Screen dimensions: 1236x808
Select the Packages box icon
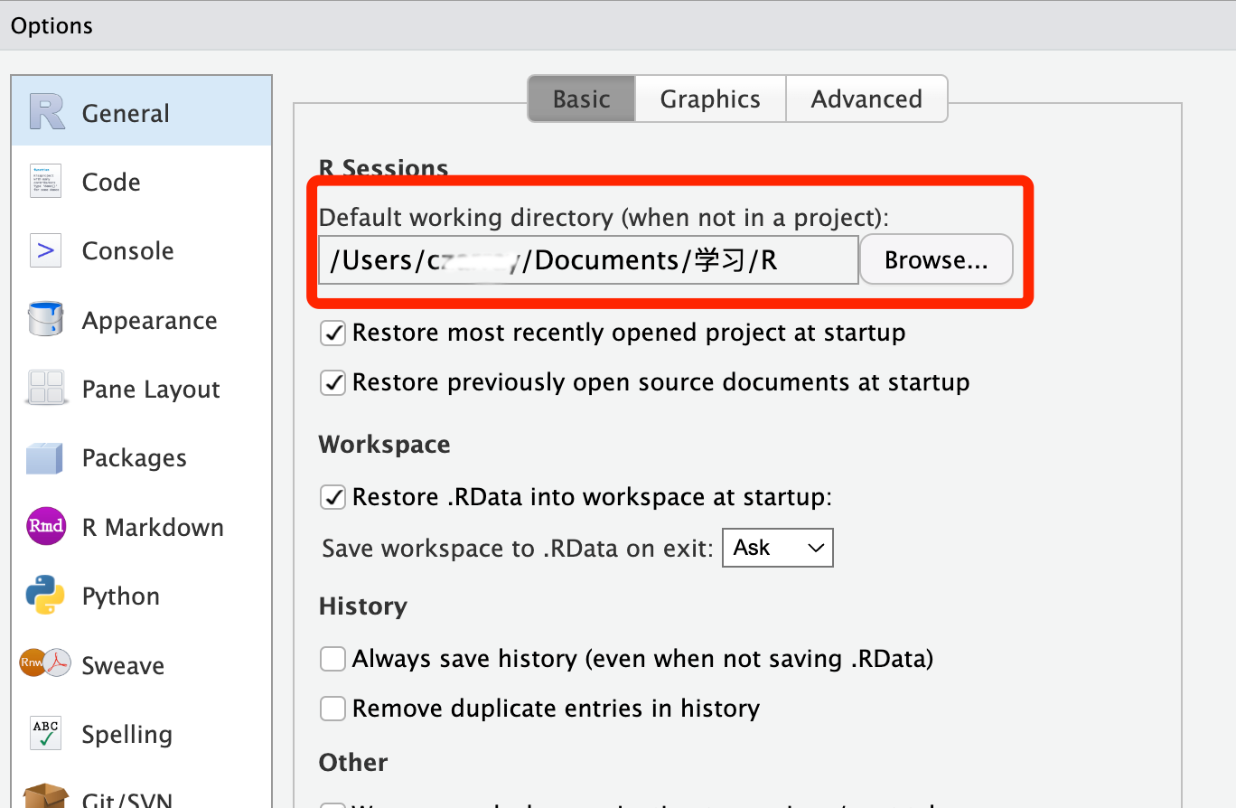click(44, 458)
